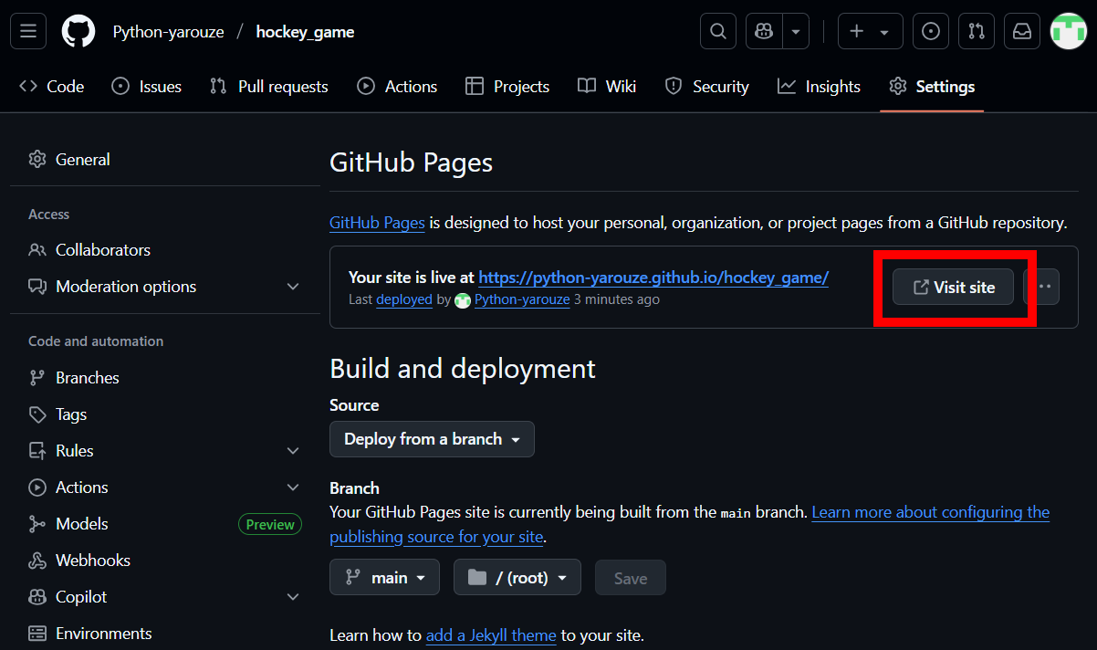Click the Save button
Image resolution: width=1097 pixels, height=650 pixels.
tap(631, 578)
